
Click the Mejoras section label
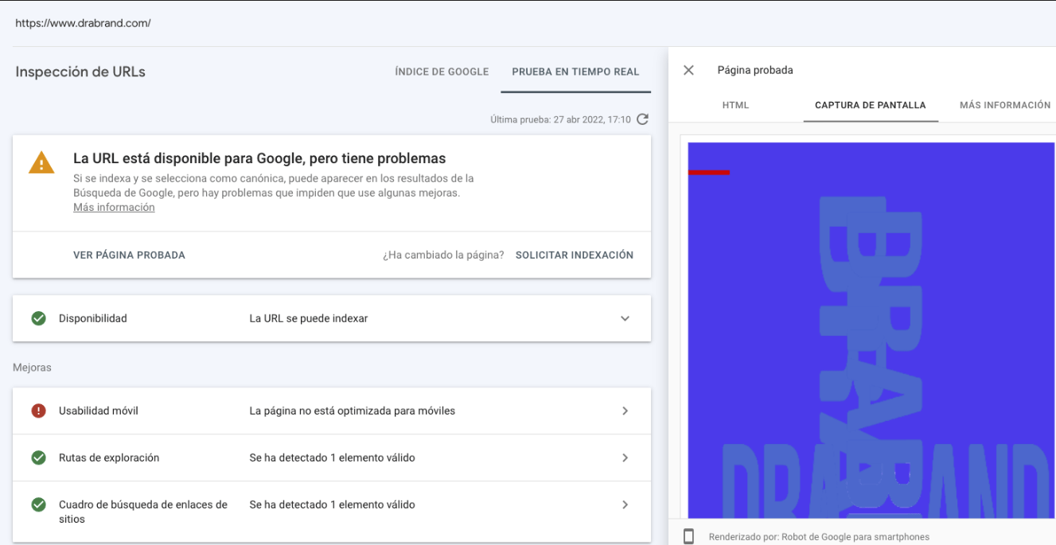(x=32, y=368)
